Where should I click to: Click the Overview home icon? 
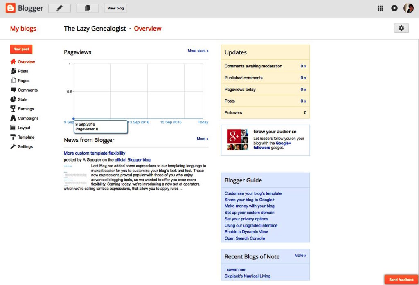pyautogui.click(x=13, y=62)
